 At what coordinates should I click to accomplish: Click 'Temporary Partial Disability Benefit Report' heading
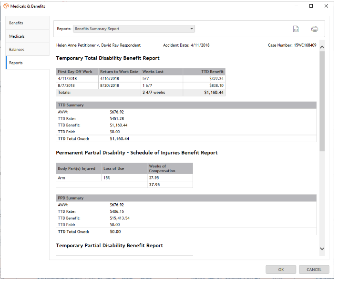(x=110, y=246)
